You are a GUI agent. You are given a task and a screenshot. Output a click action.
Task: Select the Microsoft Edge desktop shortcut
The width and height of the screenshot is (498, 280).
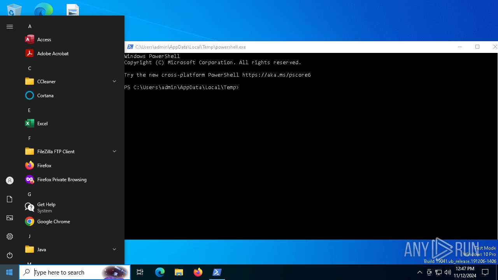(43, 10)
